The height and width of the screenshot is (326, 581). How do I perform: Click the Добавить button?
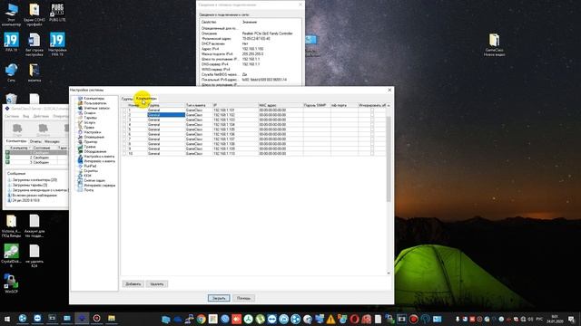133,283
